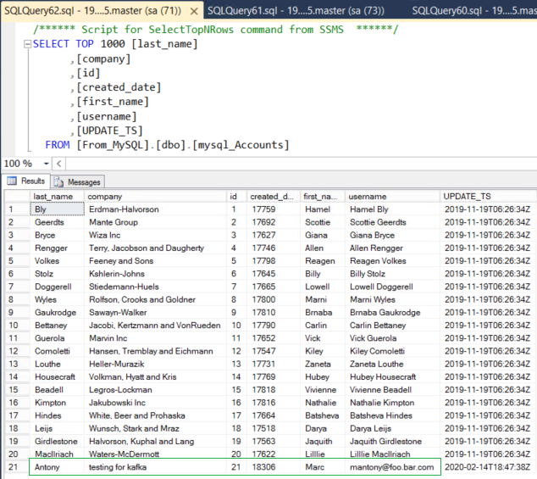Click the 'Mante Group' company cell
Viewport: 537px width, 479px height.
(155, 222)
